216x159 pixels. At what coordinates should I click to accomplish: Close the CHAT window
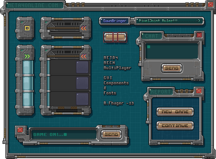(x=199, y=35)
